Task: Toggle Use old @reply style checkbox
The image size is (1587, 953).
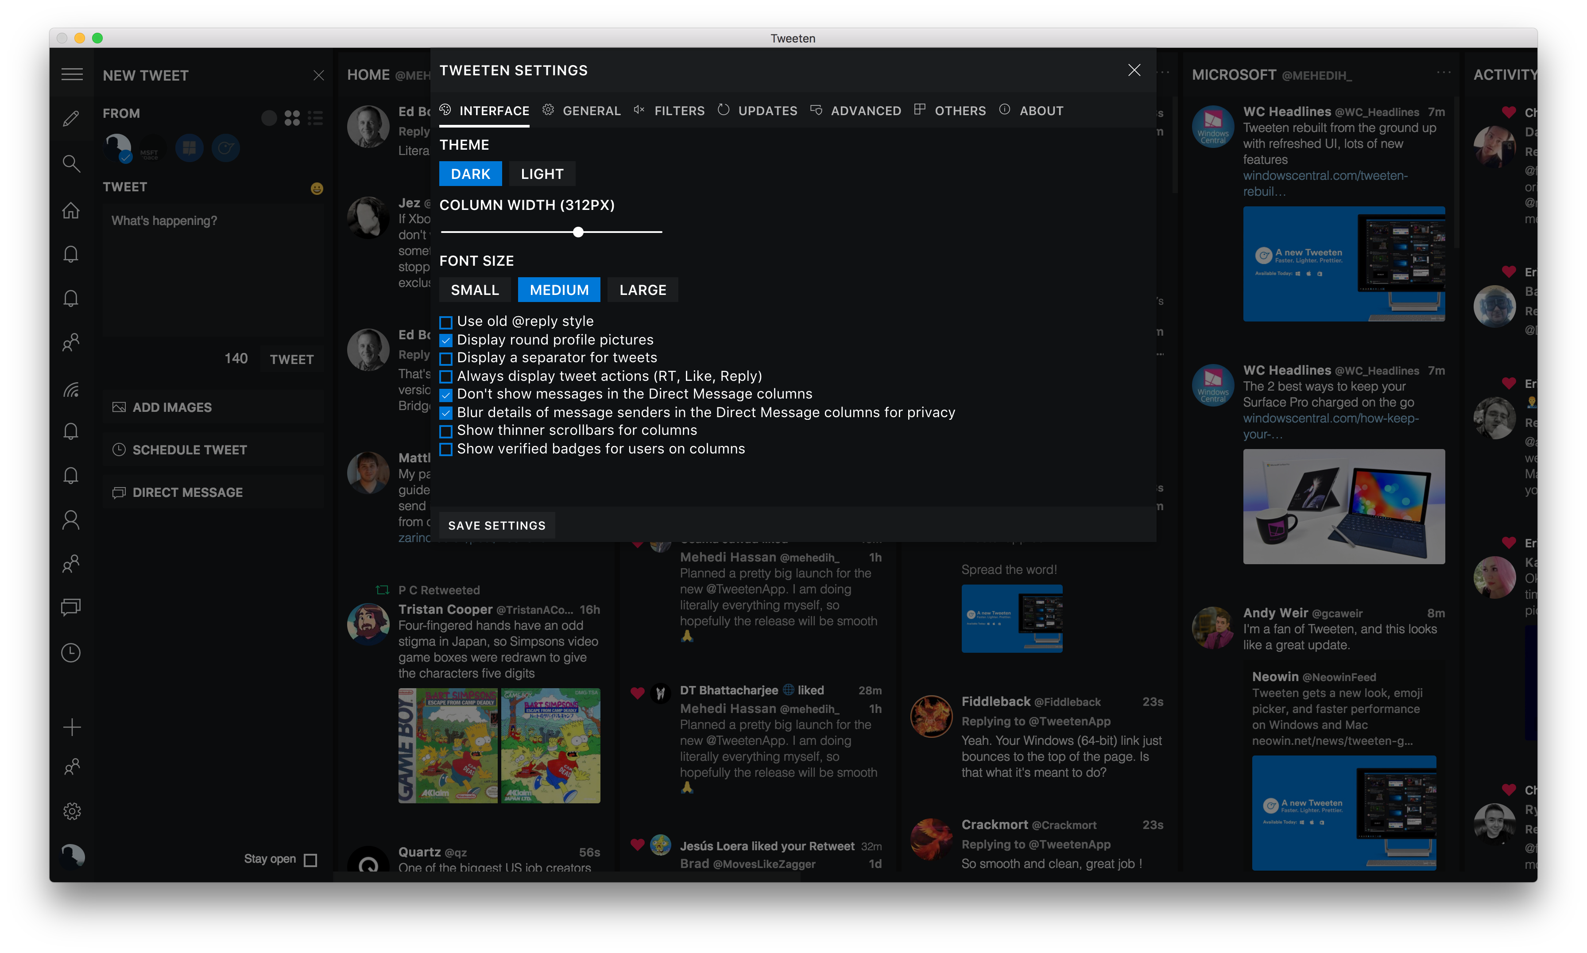Action: pyautogui.click(x=445, y=322)
